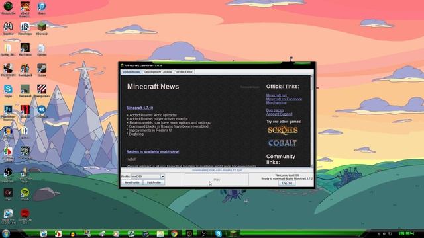Open the Vegas Pro taskbar icon

point(44,233)
